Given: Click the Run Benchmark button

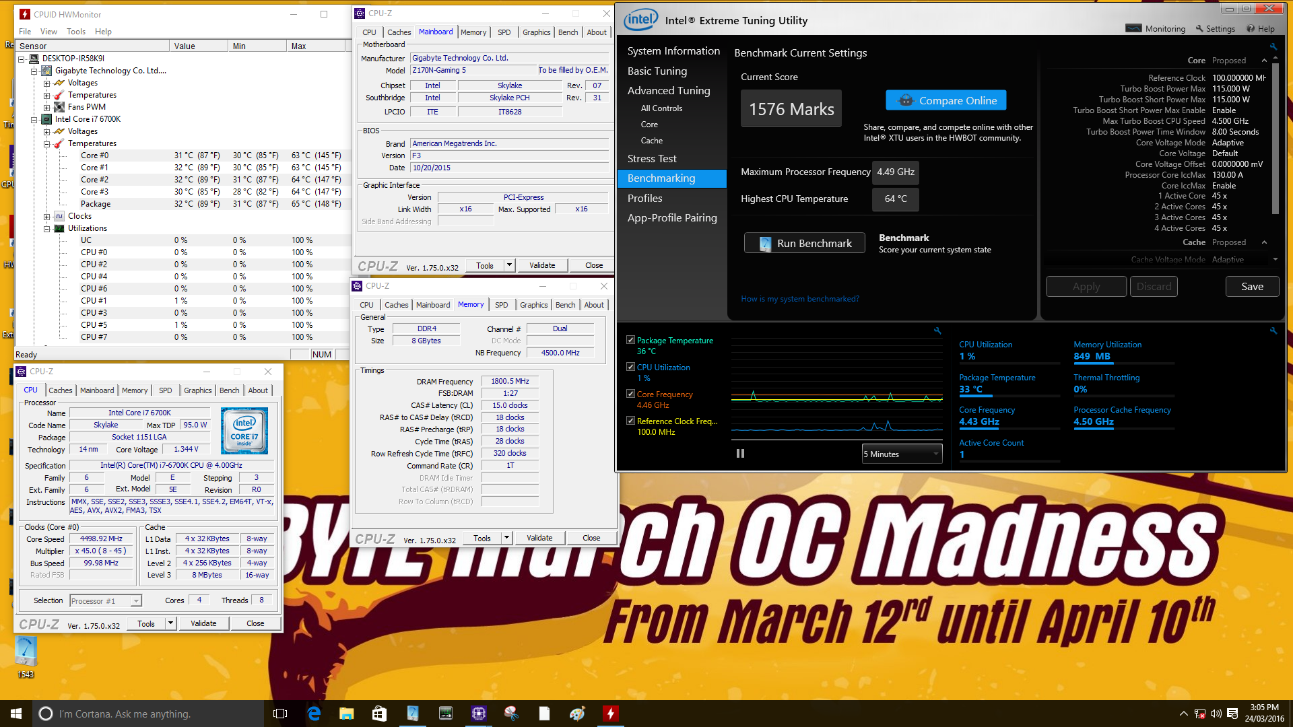Looking at the screenshot, I should pyautogui.click(x=805, y=244).
